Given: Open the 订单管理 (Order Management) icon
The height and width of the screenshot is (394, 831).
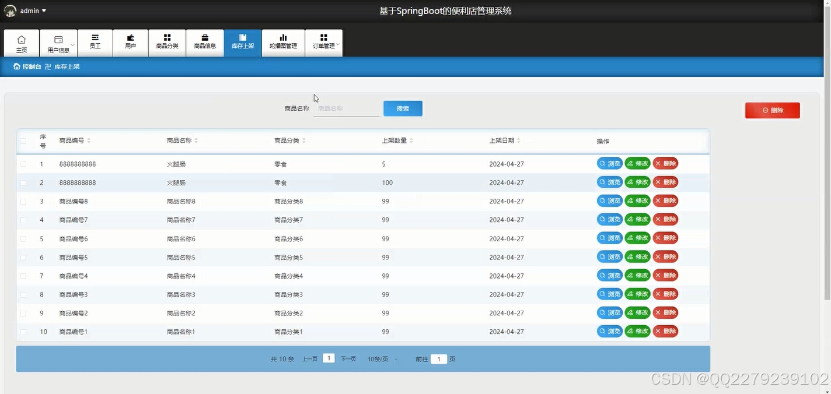Looking at the screenshot, I should 324,43.
